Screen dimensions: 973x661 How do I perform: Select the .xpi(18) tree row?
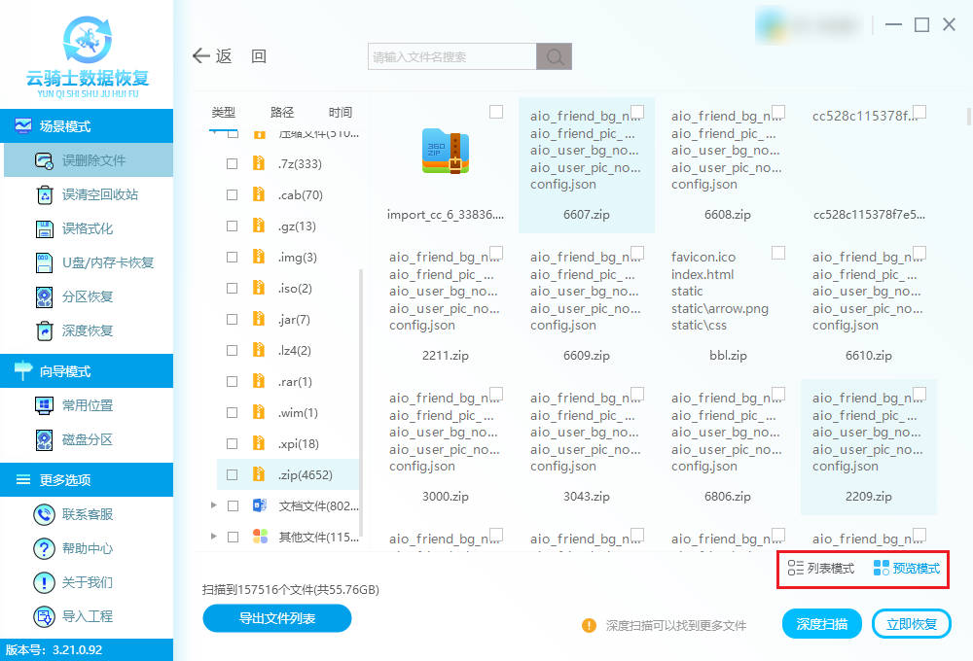287,444
